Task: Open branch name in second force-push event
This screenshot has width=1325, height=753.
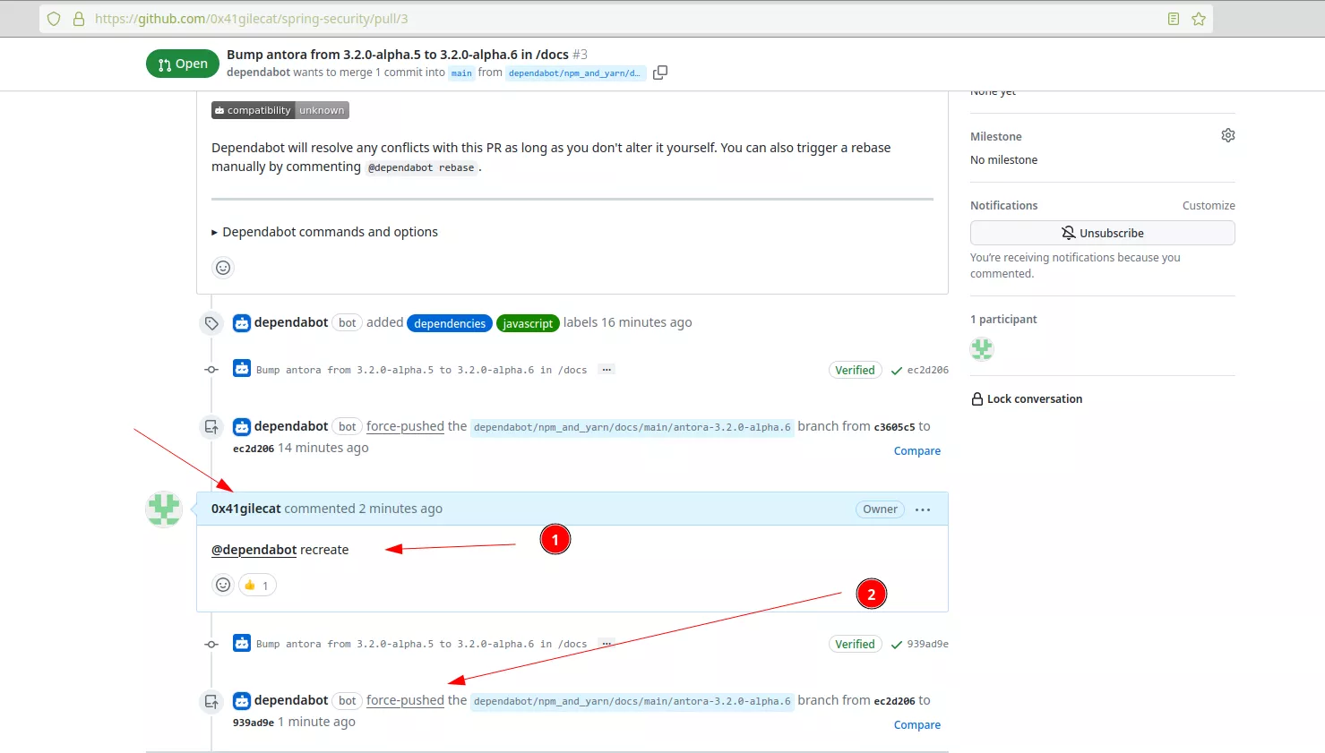Action: 632,701
